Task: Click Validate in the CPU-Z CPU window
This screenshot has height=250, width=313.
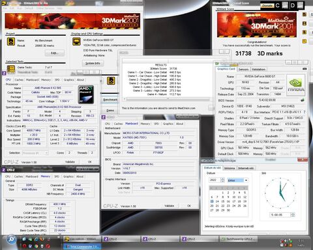Action: pyautogui.click(x=70, y=162)
